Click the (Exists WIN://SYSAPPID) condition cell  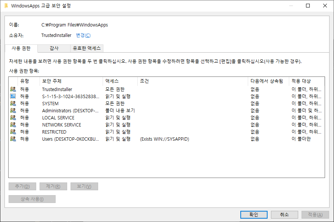click(165, 139)
